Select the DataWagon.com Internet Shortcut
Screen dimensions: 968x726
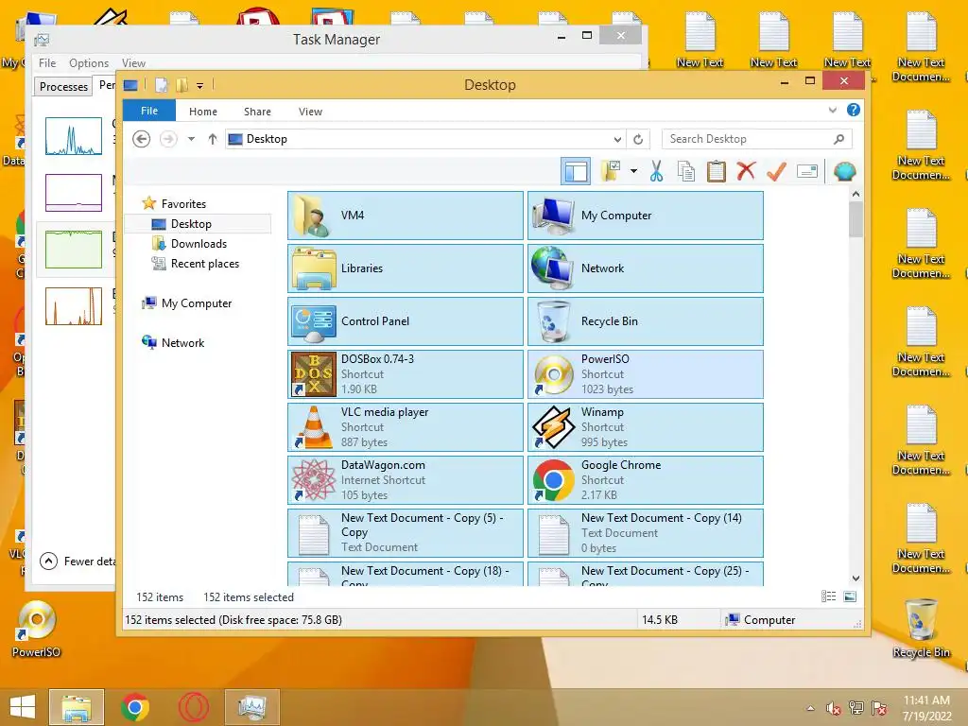point(405,480)
